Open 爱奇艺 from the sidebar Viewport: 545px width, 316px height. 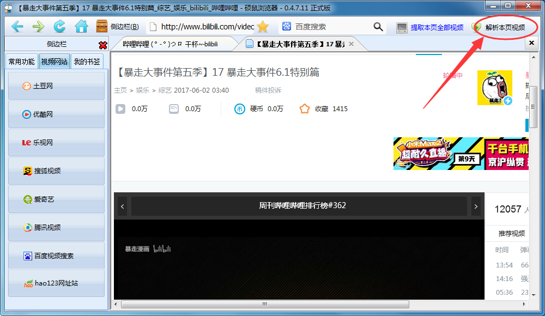[56, 199]
